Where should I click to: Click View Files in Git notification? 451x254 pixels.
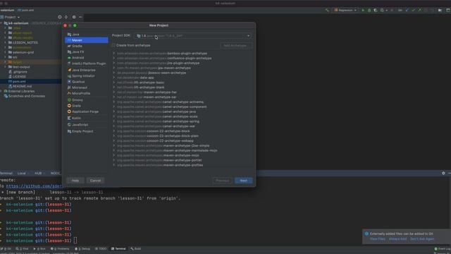click(378, 239)
